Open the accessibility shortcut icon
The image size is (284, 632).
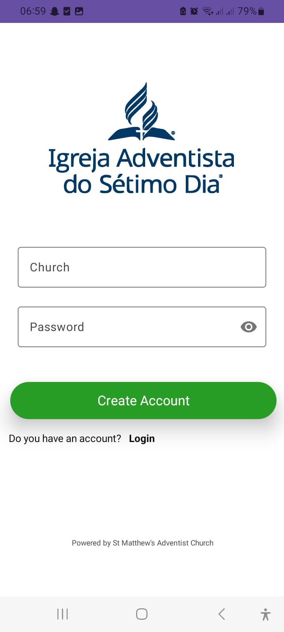[265, 614]
